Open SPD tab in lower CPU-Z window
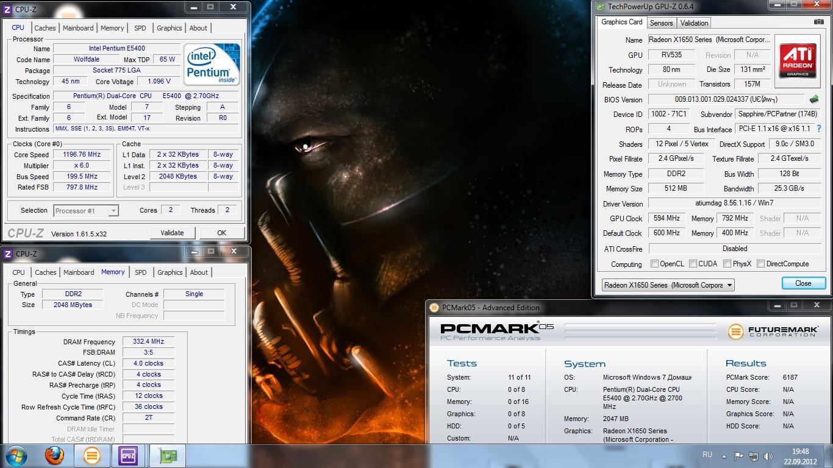 pyautogui.click(x=141, y=272)
